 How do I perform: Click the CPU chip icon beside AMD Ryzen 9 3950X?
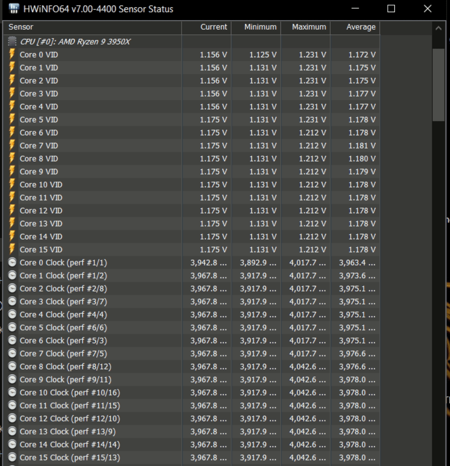point(12,42)
